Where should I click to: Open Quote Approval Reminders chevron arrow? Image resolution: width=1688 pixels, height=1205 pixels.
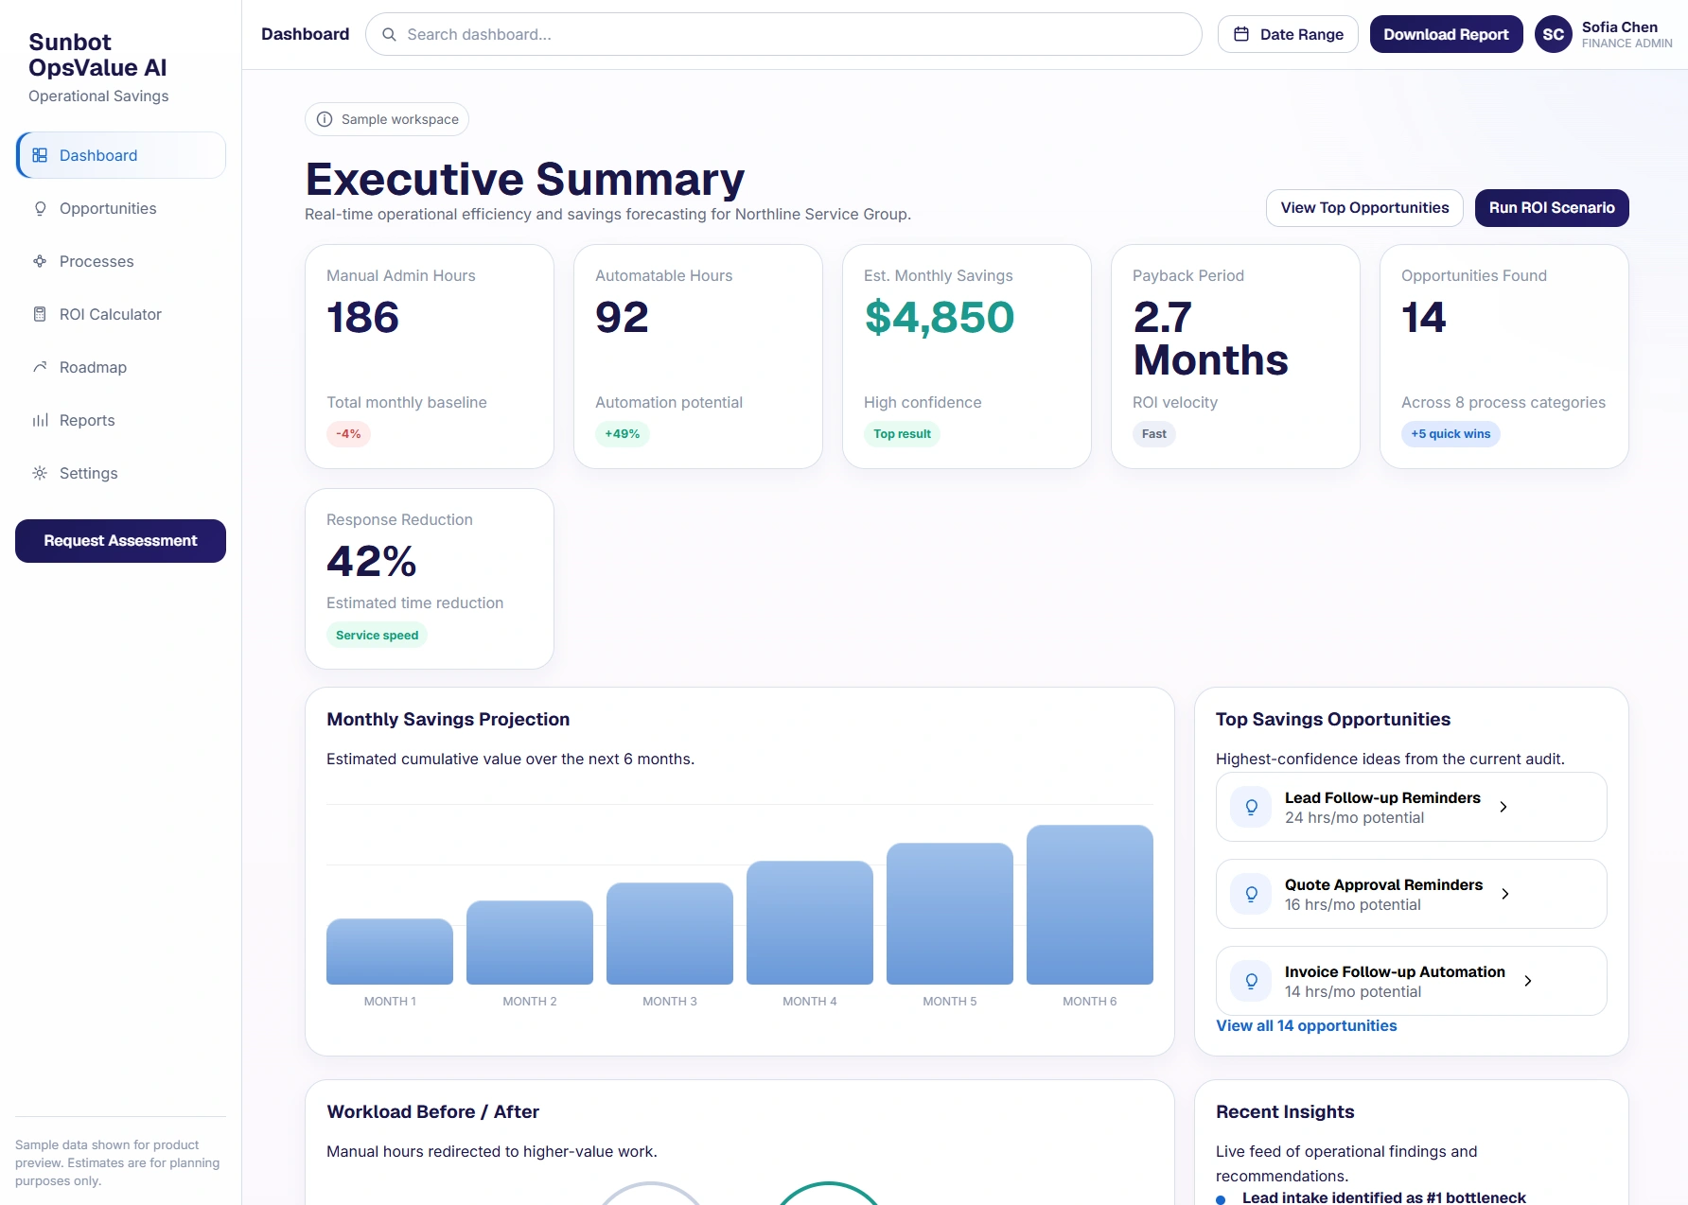click(x=1505, y=894)
